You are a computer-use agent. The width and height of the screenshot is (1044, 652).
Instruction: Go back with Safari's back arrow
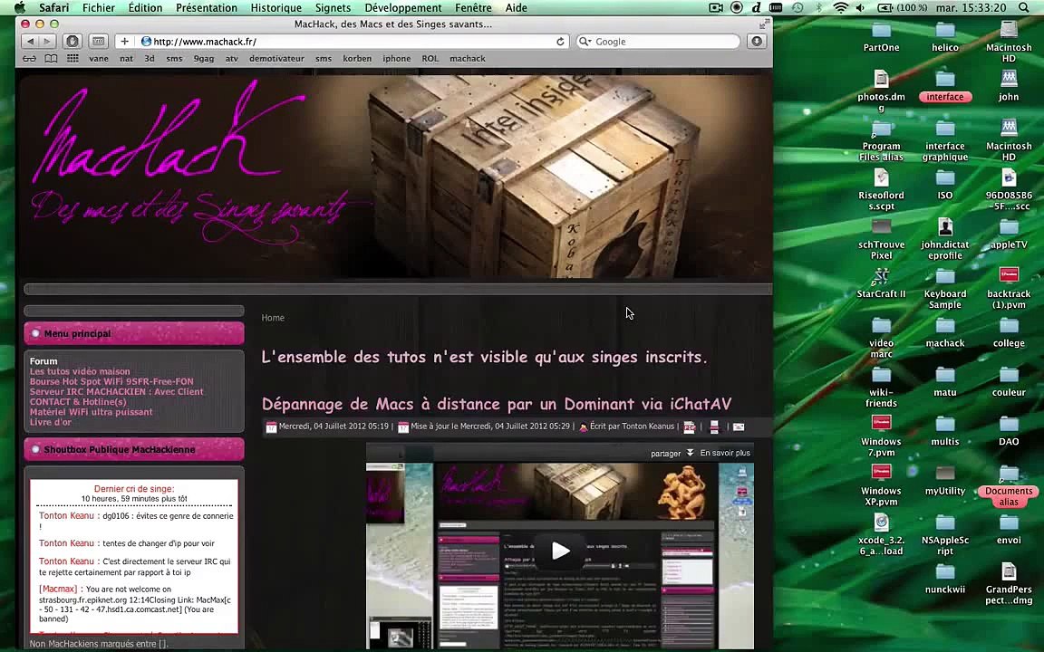point(30,42)
